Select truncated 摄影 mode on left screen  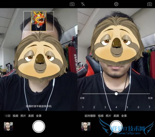(7, 116)
